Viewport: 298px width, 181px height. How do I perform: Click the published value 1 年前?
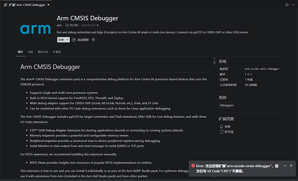click(x=249, y=79)
